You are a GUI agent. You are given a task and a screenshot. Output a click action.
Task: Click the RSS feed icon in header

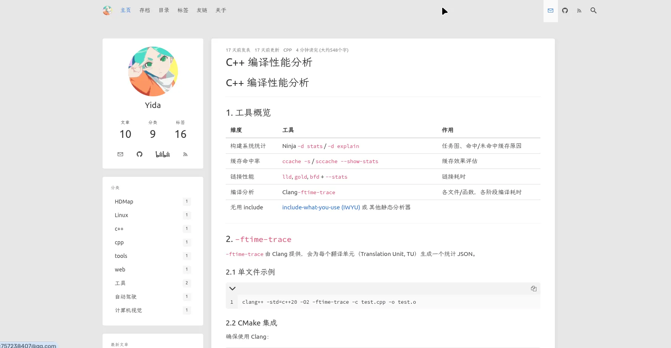click(579, 11)
